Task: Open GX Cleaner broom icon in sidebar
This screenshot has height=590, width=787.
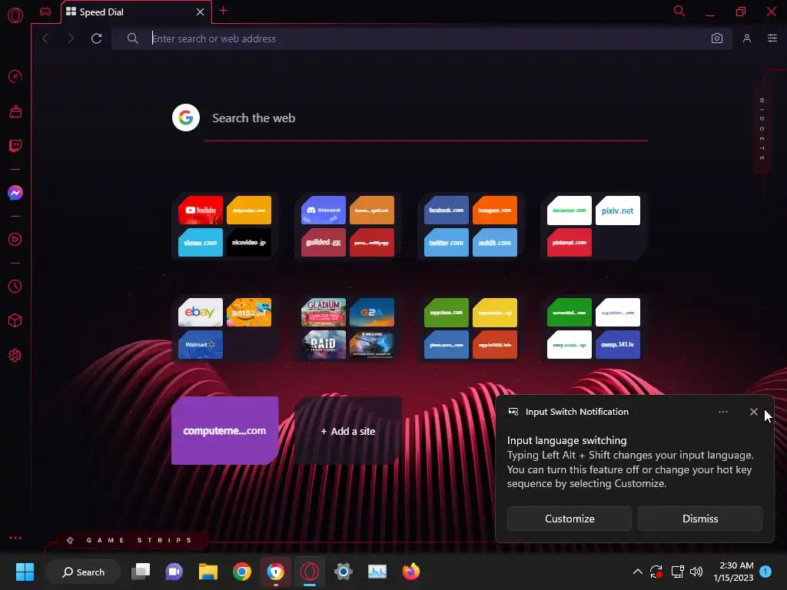Action: pyautogui.click(x=15, y=111)
